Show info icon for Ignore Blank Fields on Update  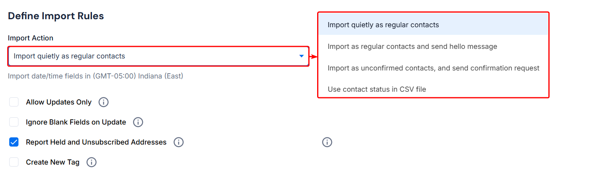click(x=138, y=122)
